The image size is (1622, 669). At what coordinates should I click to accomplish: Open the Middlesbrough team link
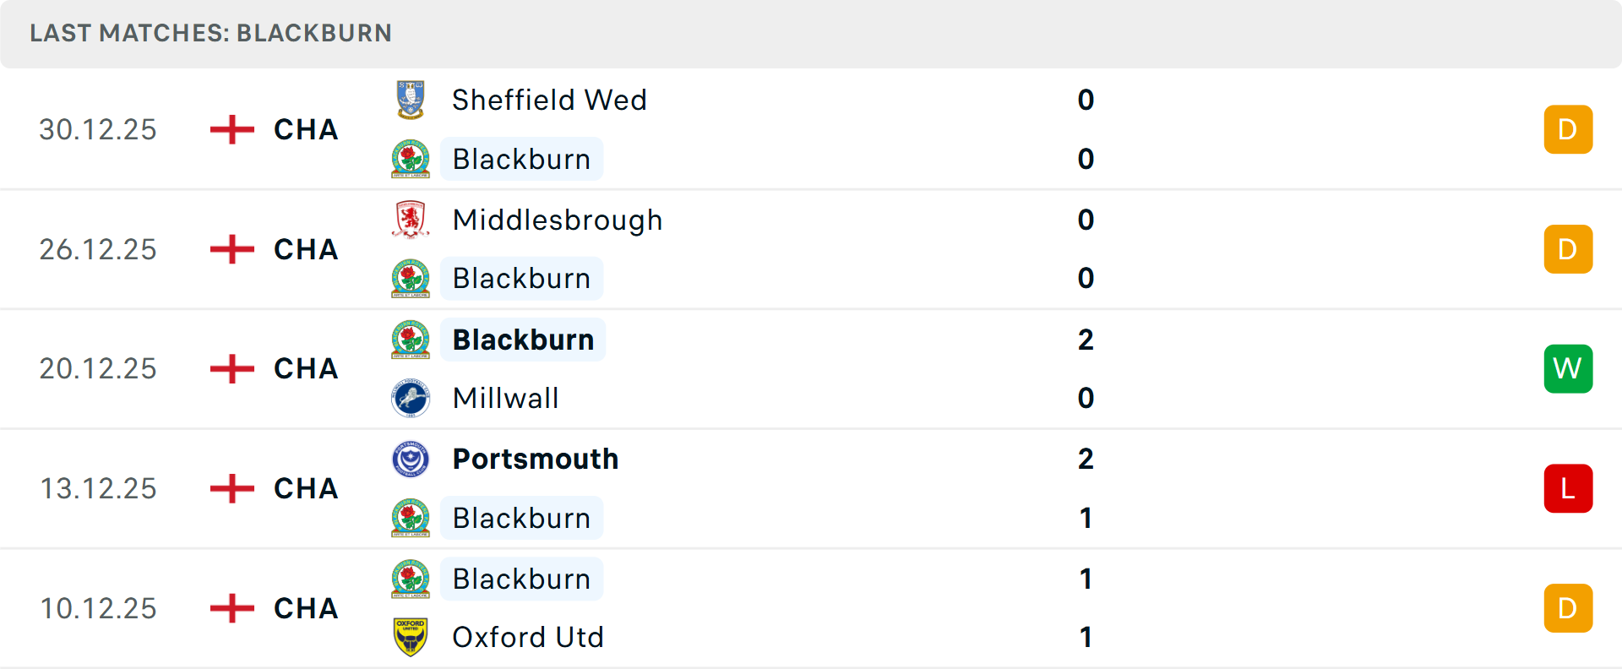tap(558, 220)
